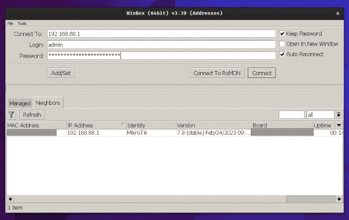Click the horizontal scrollbar thumb

pos(311,199)
